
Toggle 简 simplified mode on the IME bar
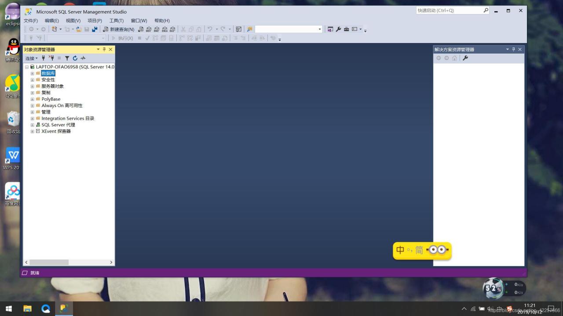[x=419, y=250]
